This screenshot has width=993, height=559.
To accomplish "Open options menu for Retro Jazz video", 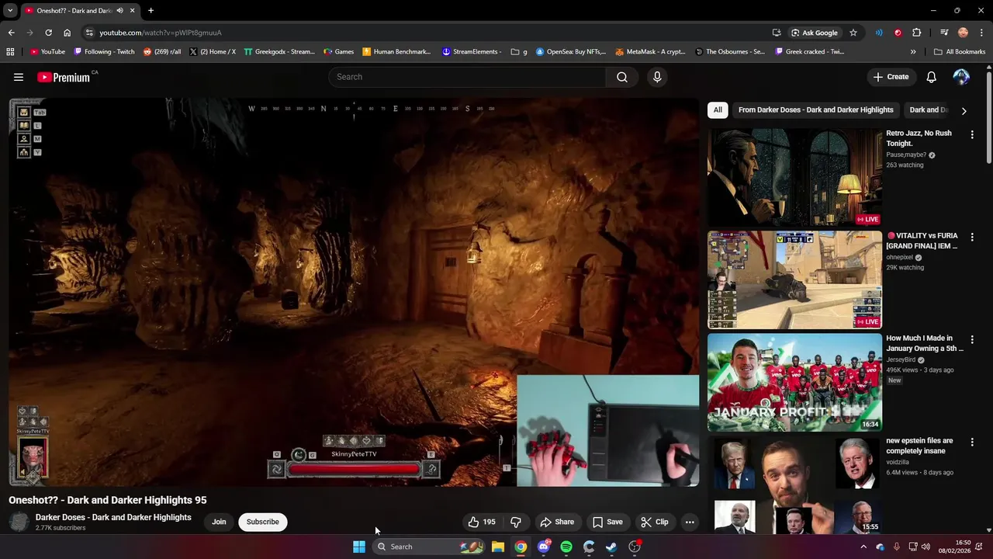I will click(972, 134).
